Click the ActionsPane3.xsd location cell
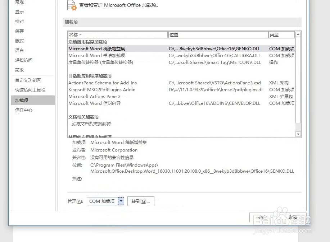The width and height of the screenshot is (330, 242). (x=215, y=83)
